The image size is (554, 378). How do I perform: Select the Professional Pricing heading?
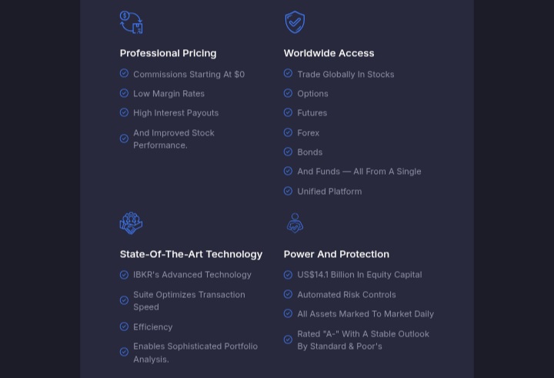click(169, 53)
